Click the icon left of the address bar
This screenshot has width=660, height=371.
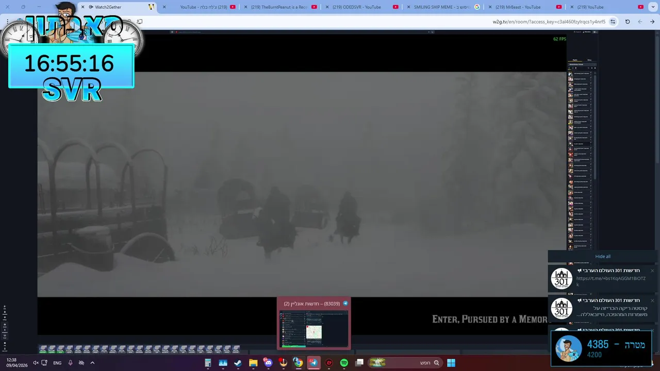click(x=140, y=22)
